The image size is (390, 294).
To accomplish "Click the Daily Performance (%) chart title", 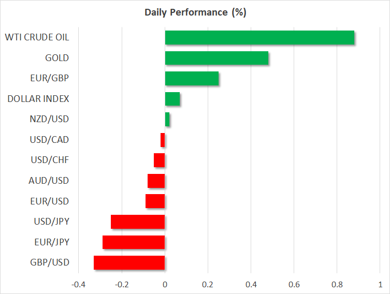I will pos(195,12).
